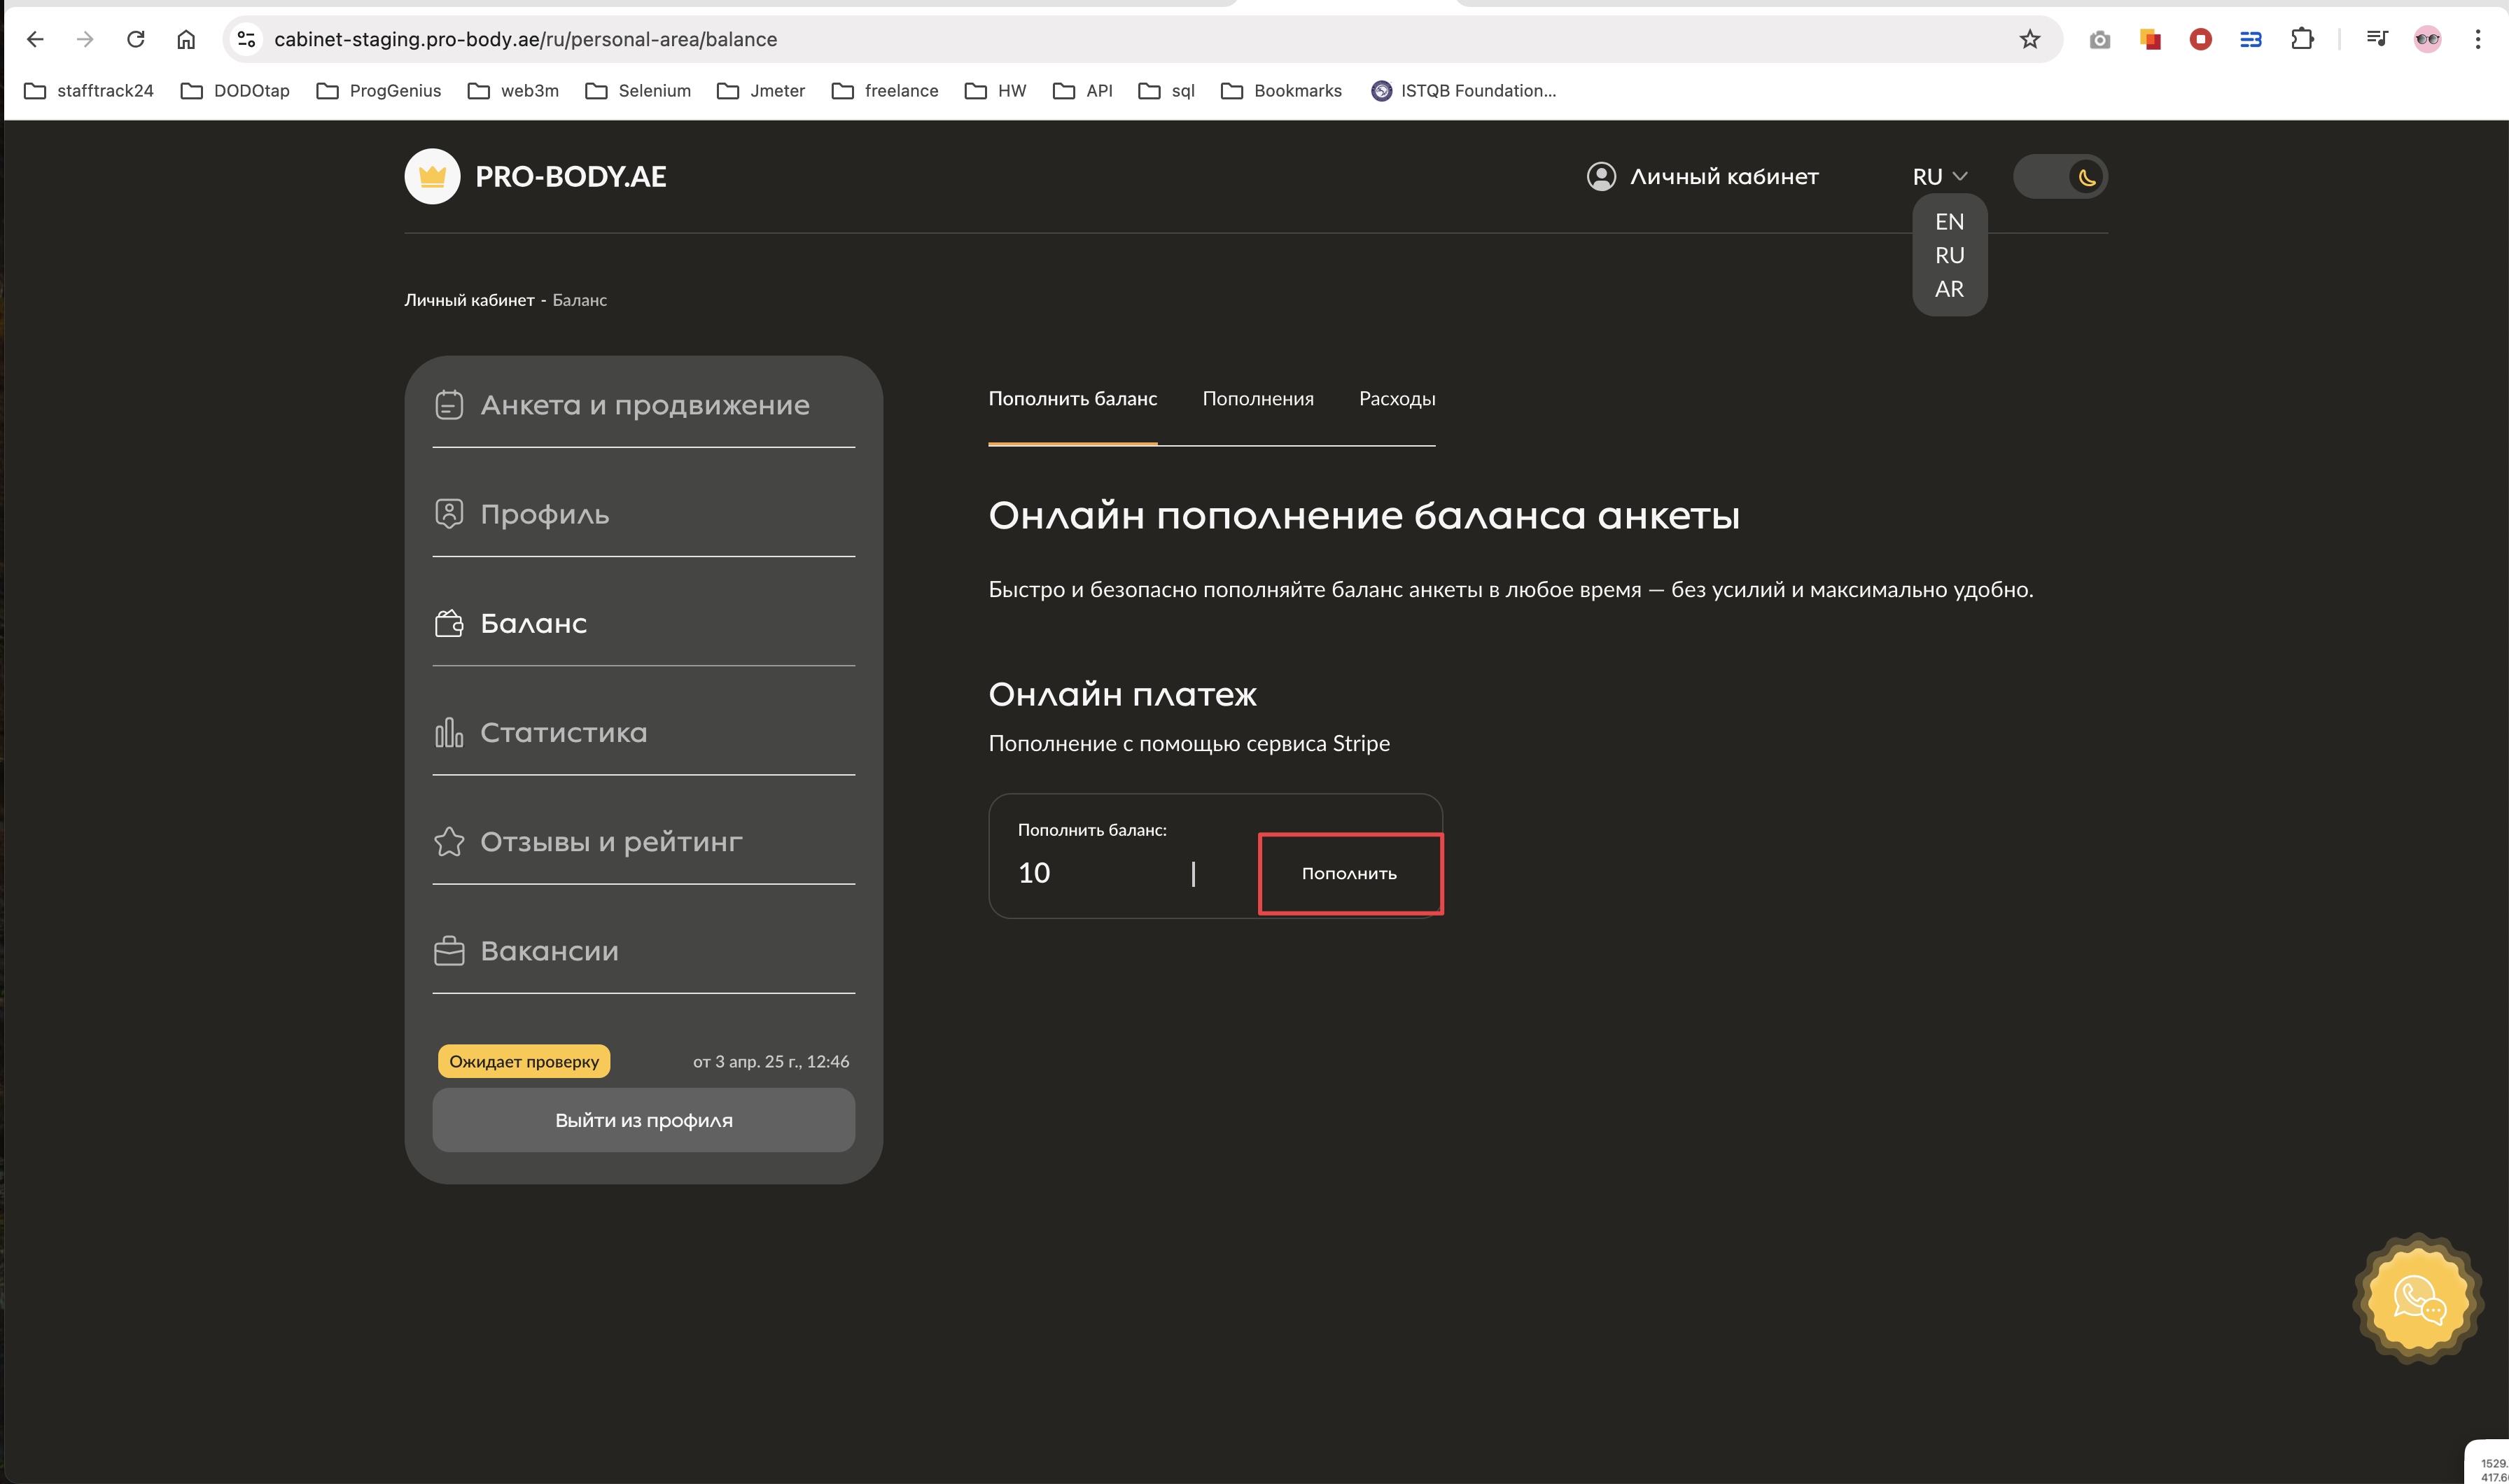Screen dimensions: 2509x1484
Task: Collapse the RU language dropdown
Action: pyautogui.click(x=1939, y=177)
